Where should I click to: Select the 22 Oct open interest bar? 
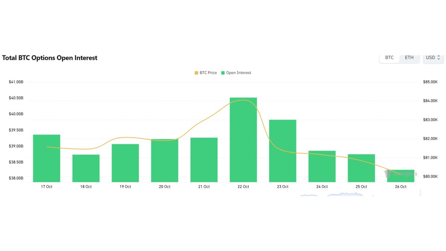(x=243, y=140)
